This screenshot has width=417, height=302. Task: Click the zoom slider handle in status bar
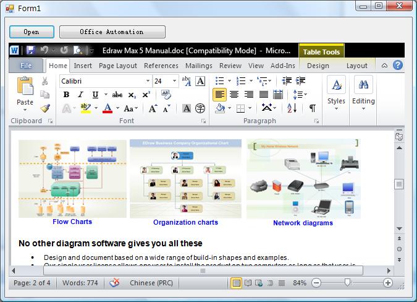coord(348,283)
